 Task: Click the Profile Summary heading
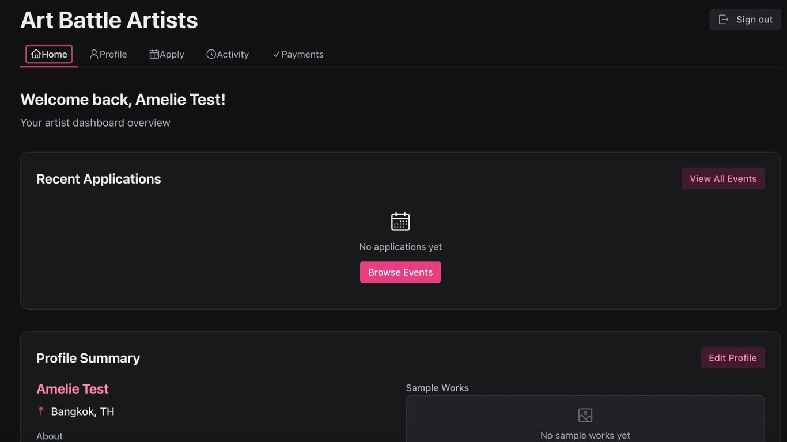[88, 358]
